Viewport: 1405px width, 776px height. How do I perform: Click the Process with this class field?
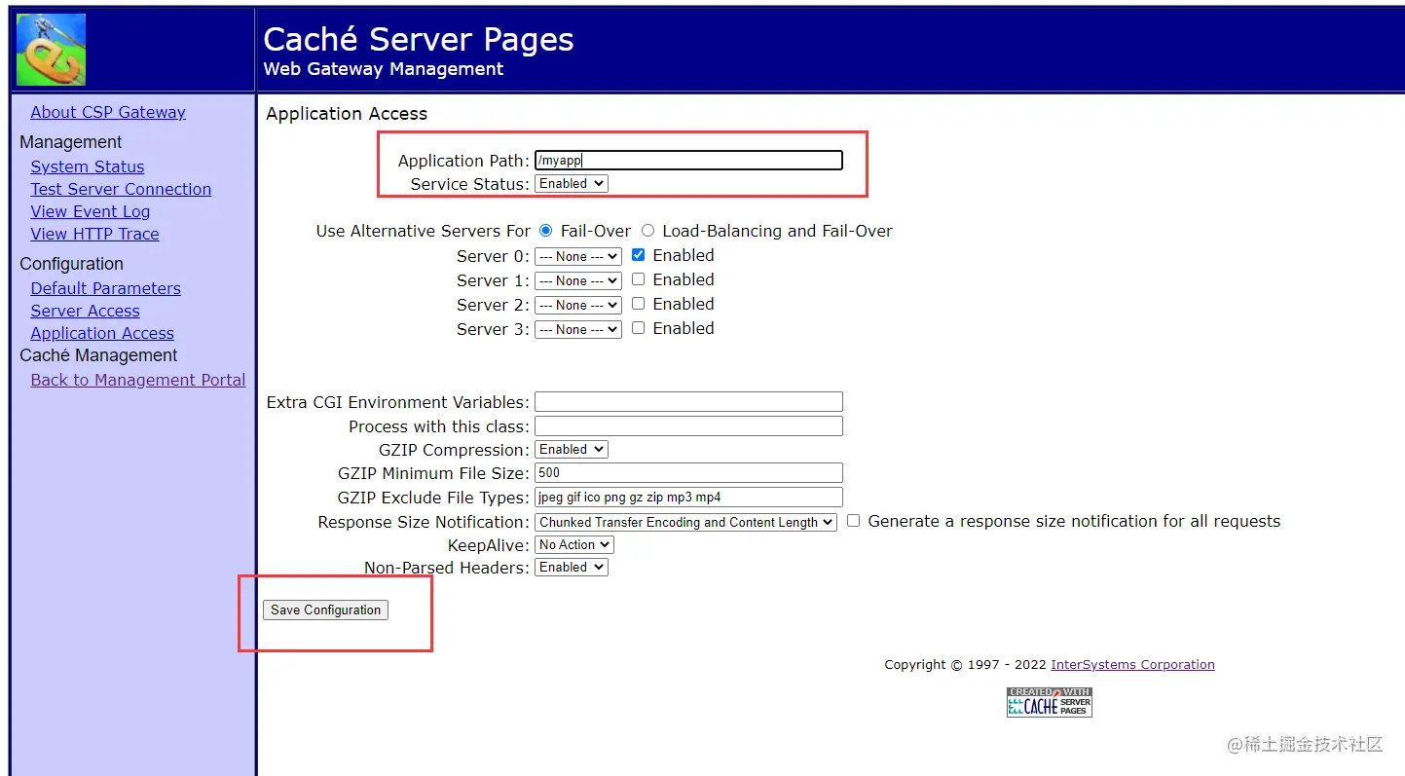click(x=688, y=426)
